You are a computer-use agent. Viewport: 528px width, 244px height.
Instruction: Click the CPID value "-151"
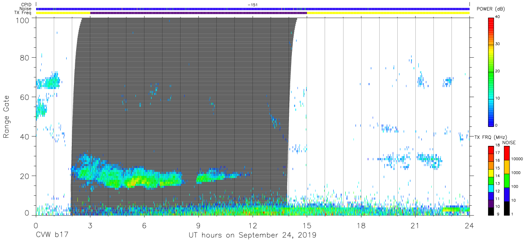pos(253,4)
